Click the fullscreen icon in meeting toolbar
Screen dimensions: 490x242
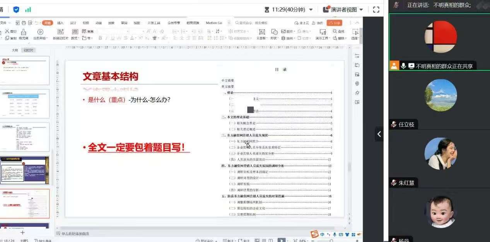(376, 10)
